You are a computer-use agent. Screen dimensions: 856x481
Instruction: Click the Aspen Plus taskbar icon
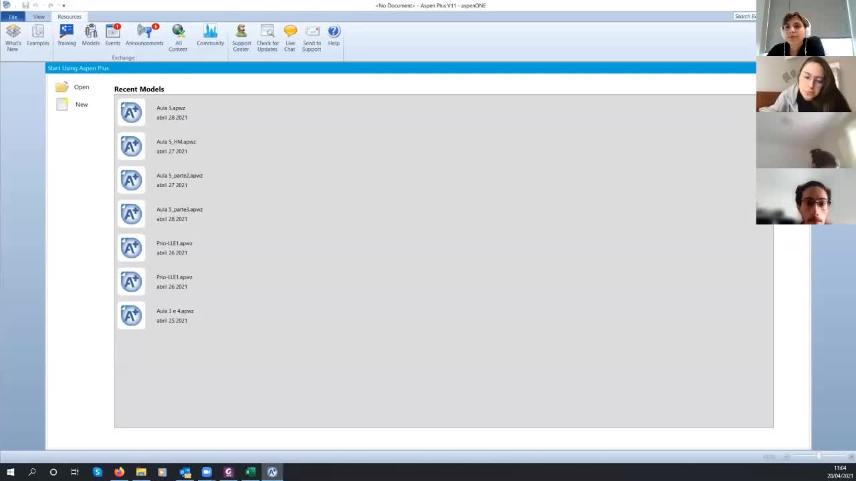(x=272, y=472)
